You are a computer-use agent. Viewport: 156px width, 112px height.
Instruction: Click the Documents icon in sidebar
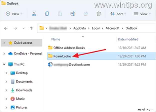click(13, 82)
